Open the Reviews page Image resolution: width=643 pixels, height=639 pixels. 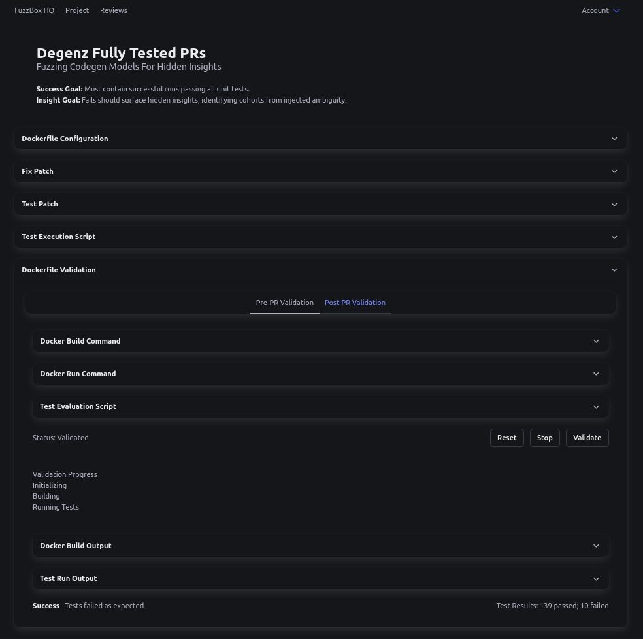tap(114, 10)
